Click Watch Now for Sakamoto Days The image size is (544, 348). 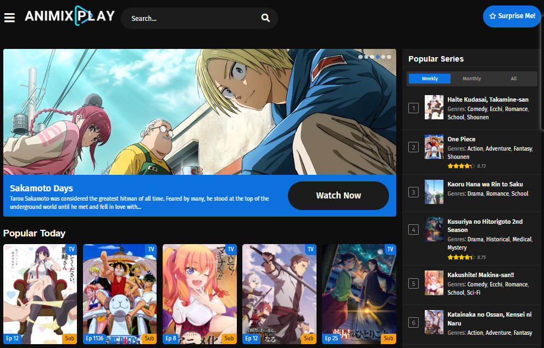coord(338,196)
